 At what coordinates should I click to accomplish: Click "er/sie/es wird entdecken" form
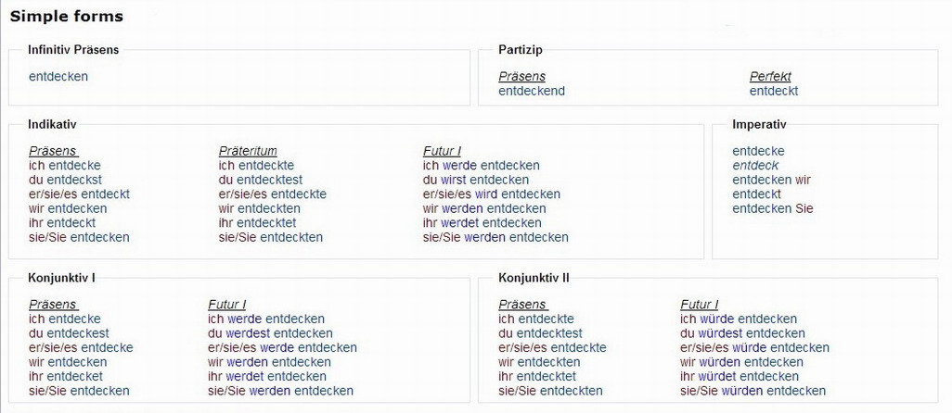coord(492,194)
